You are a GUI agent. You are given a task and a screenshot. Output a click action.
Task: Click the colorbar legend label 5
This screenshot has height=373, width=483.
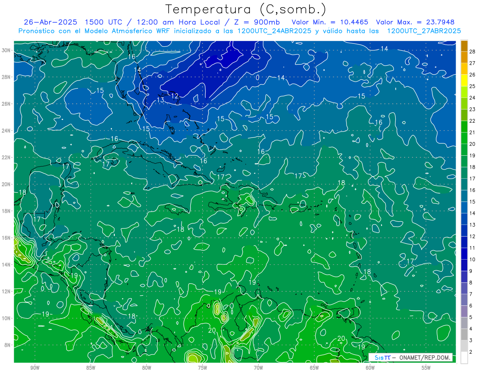(471, 317)
